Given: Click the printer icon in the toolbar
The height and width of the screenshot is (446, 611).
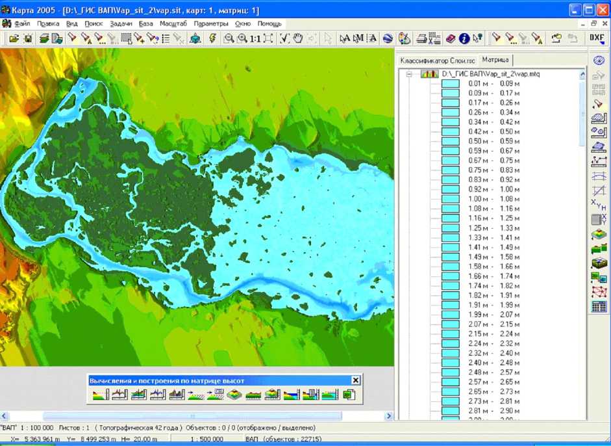Looking at the screenshot, I should pos(421,39).
